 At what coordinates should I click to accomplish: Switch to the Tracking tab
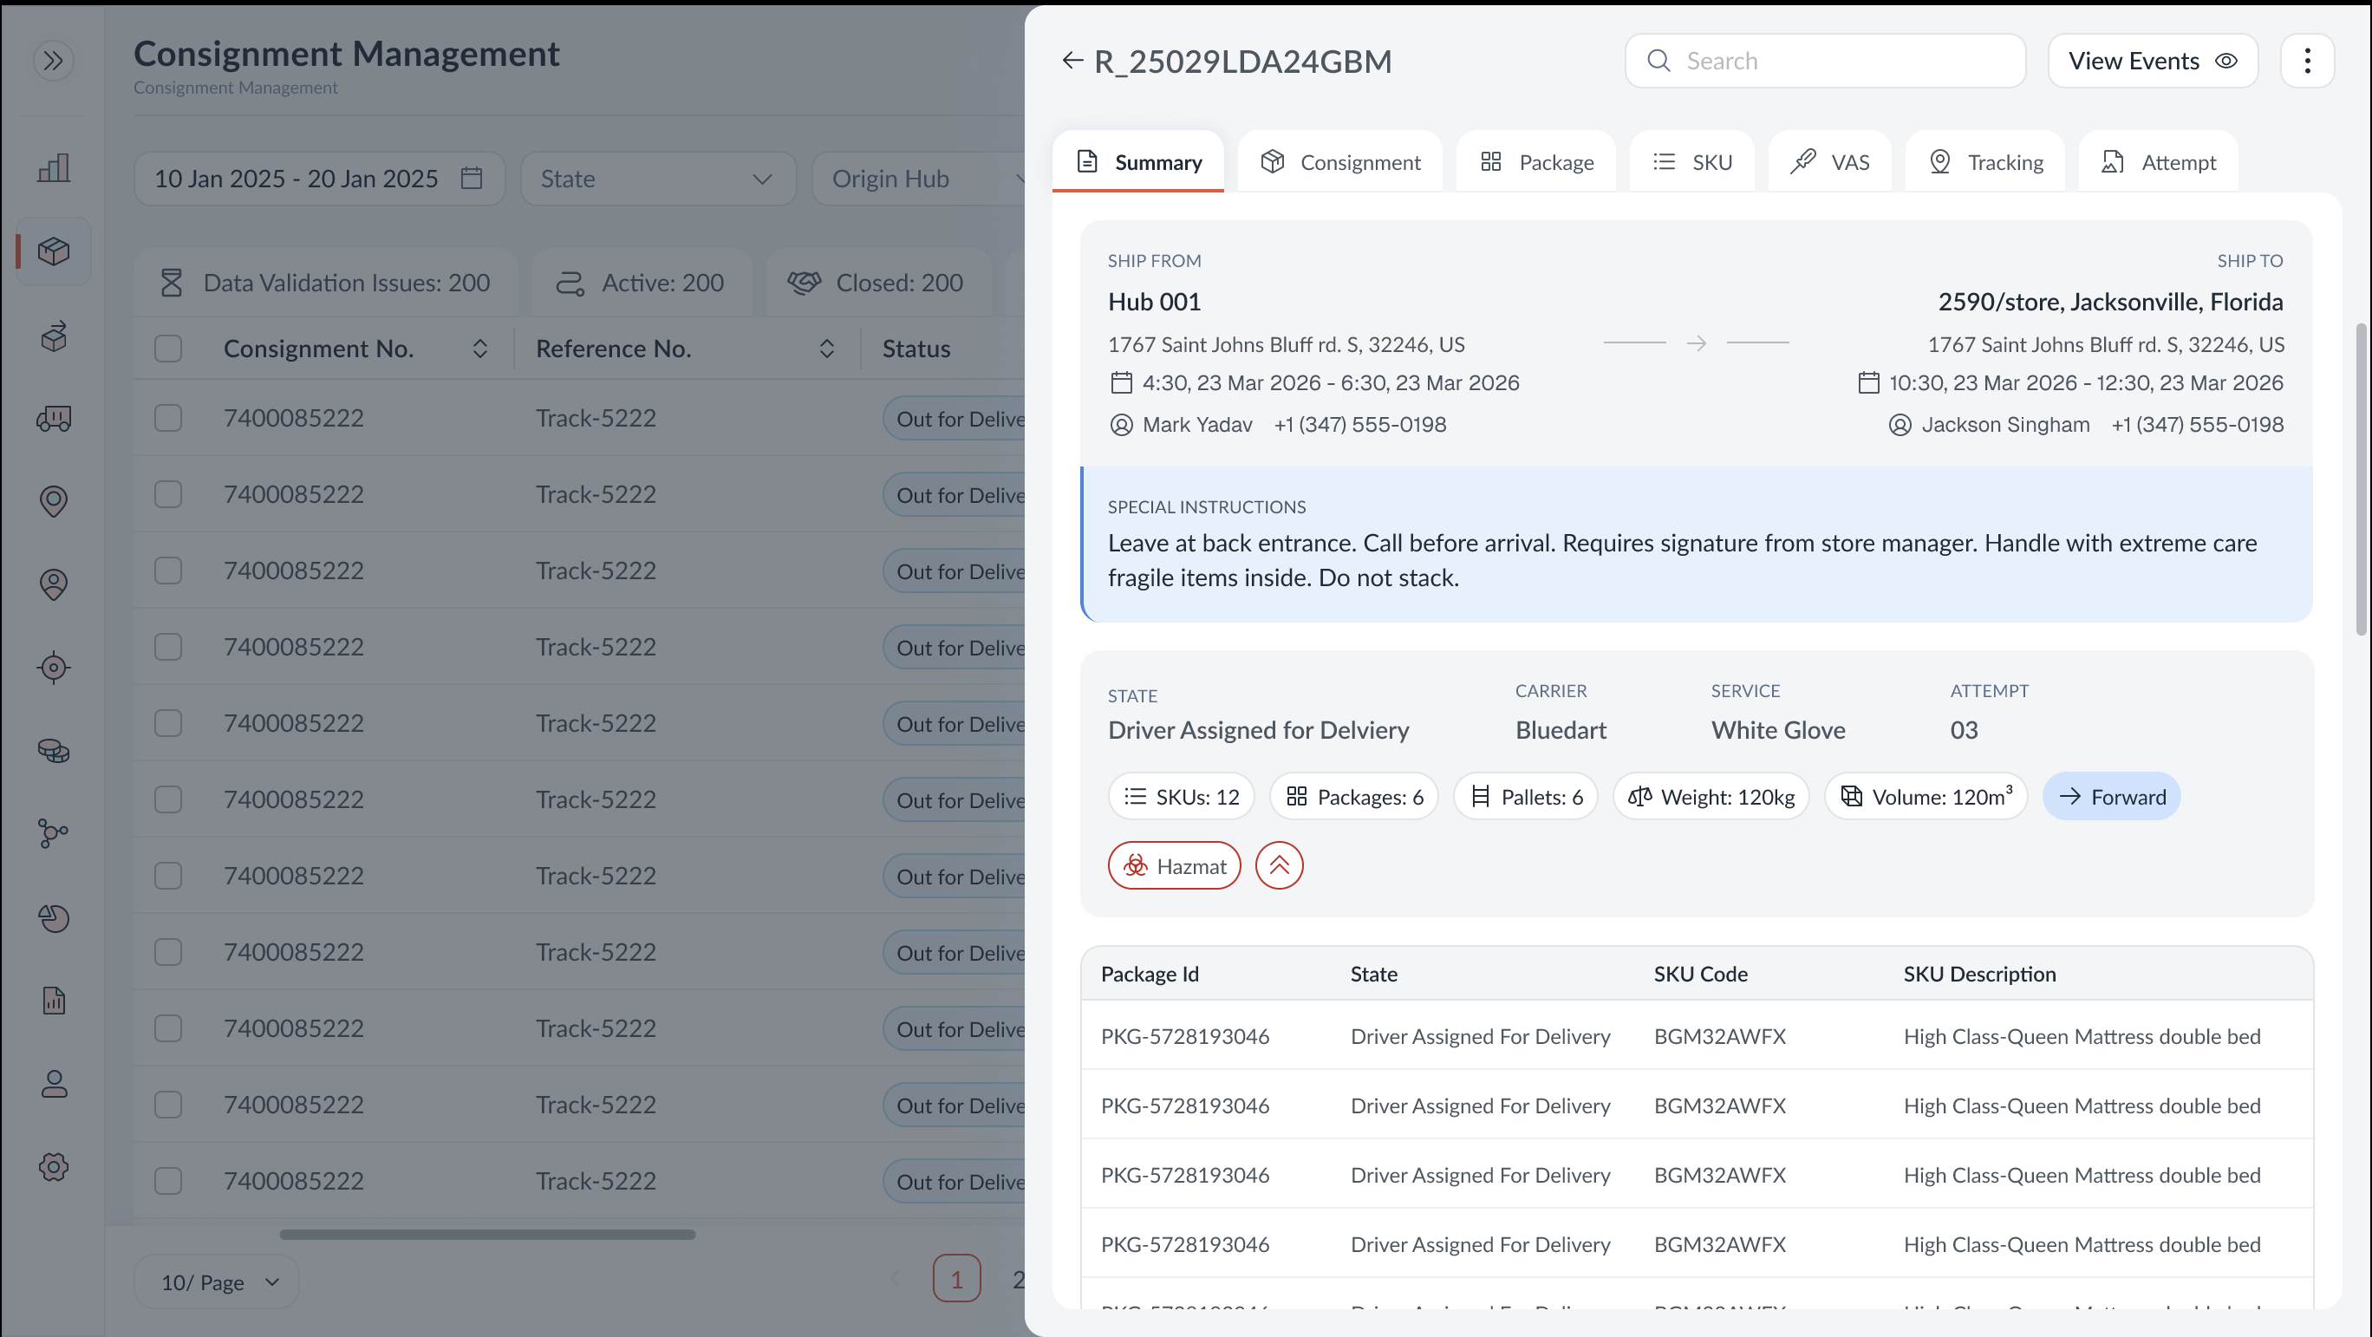pyautogui.click(x=1985, y=161)
